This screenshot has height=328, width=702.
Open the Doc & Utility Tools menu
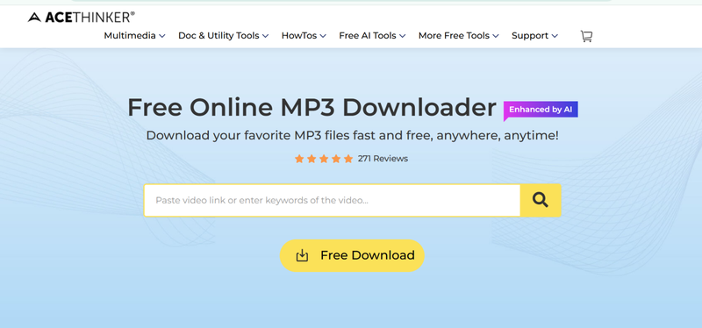click(223, 36)
